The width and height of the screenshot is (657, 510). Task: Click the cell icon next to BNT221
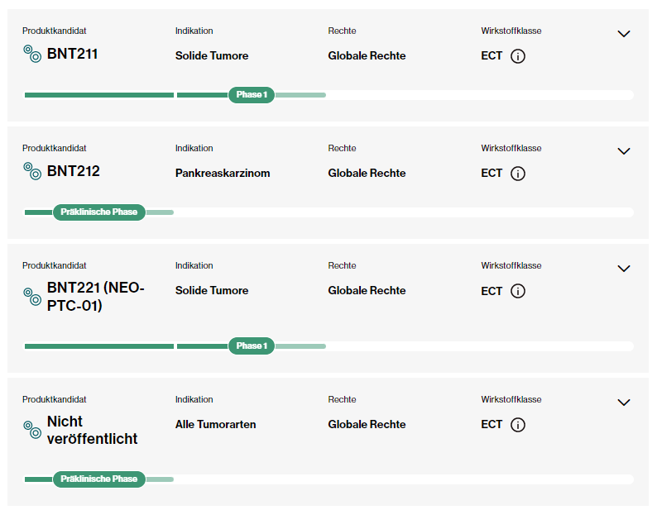pyautogui.click(x=32, y=297)
